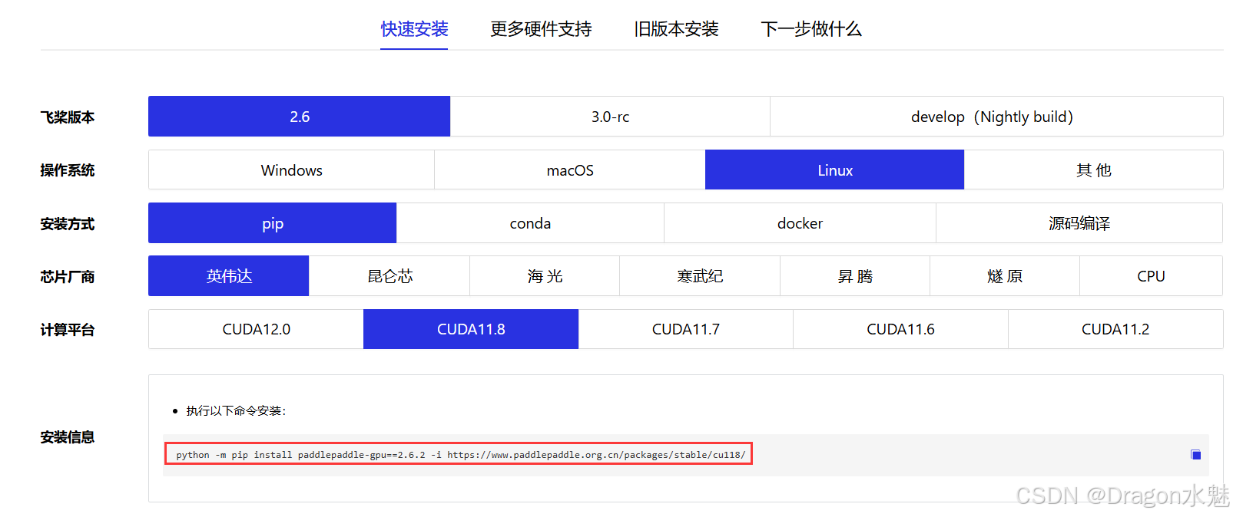This screenshot has width=1233, height=517.
Task: Click the 操作系统 row label
Action: (x=68, y=170)
